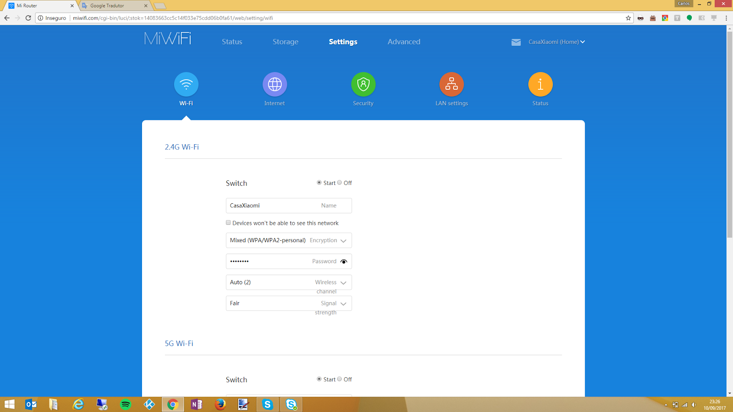Click the Wi-Fi name field CasaXiaomi
Viewport: 733px width, 412px height.
click(289, 206)
